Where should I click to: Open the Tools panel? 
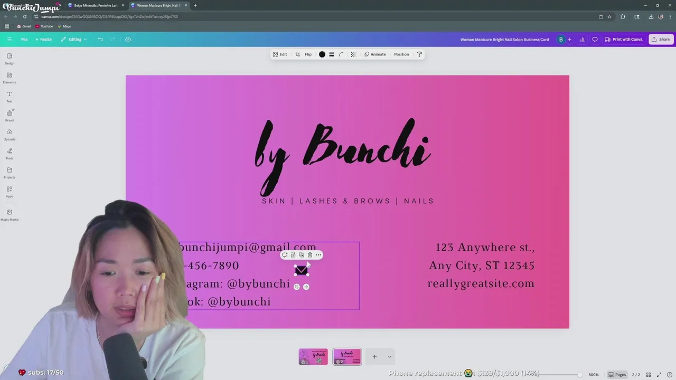tap(9, 154)
